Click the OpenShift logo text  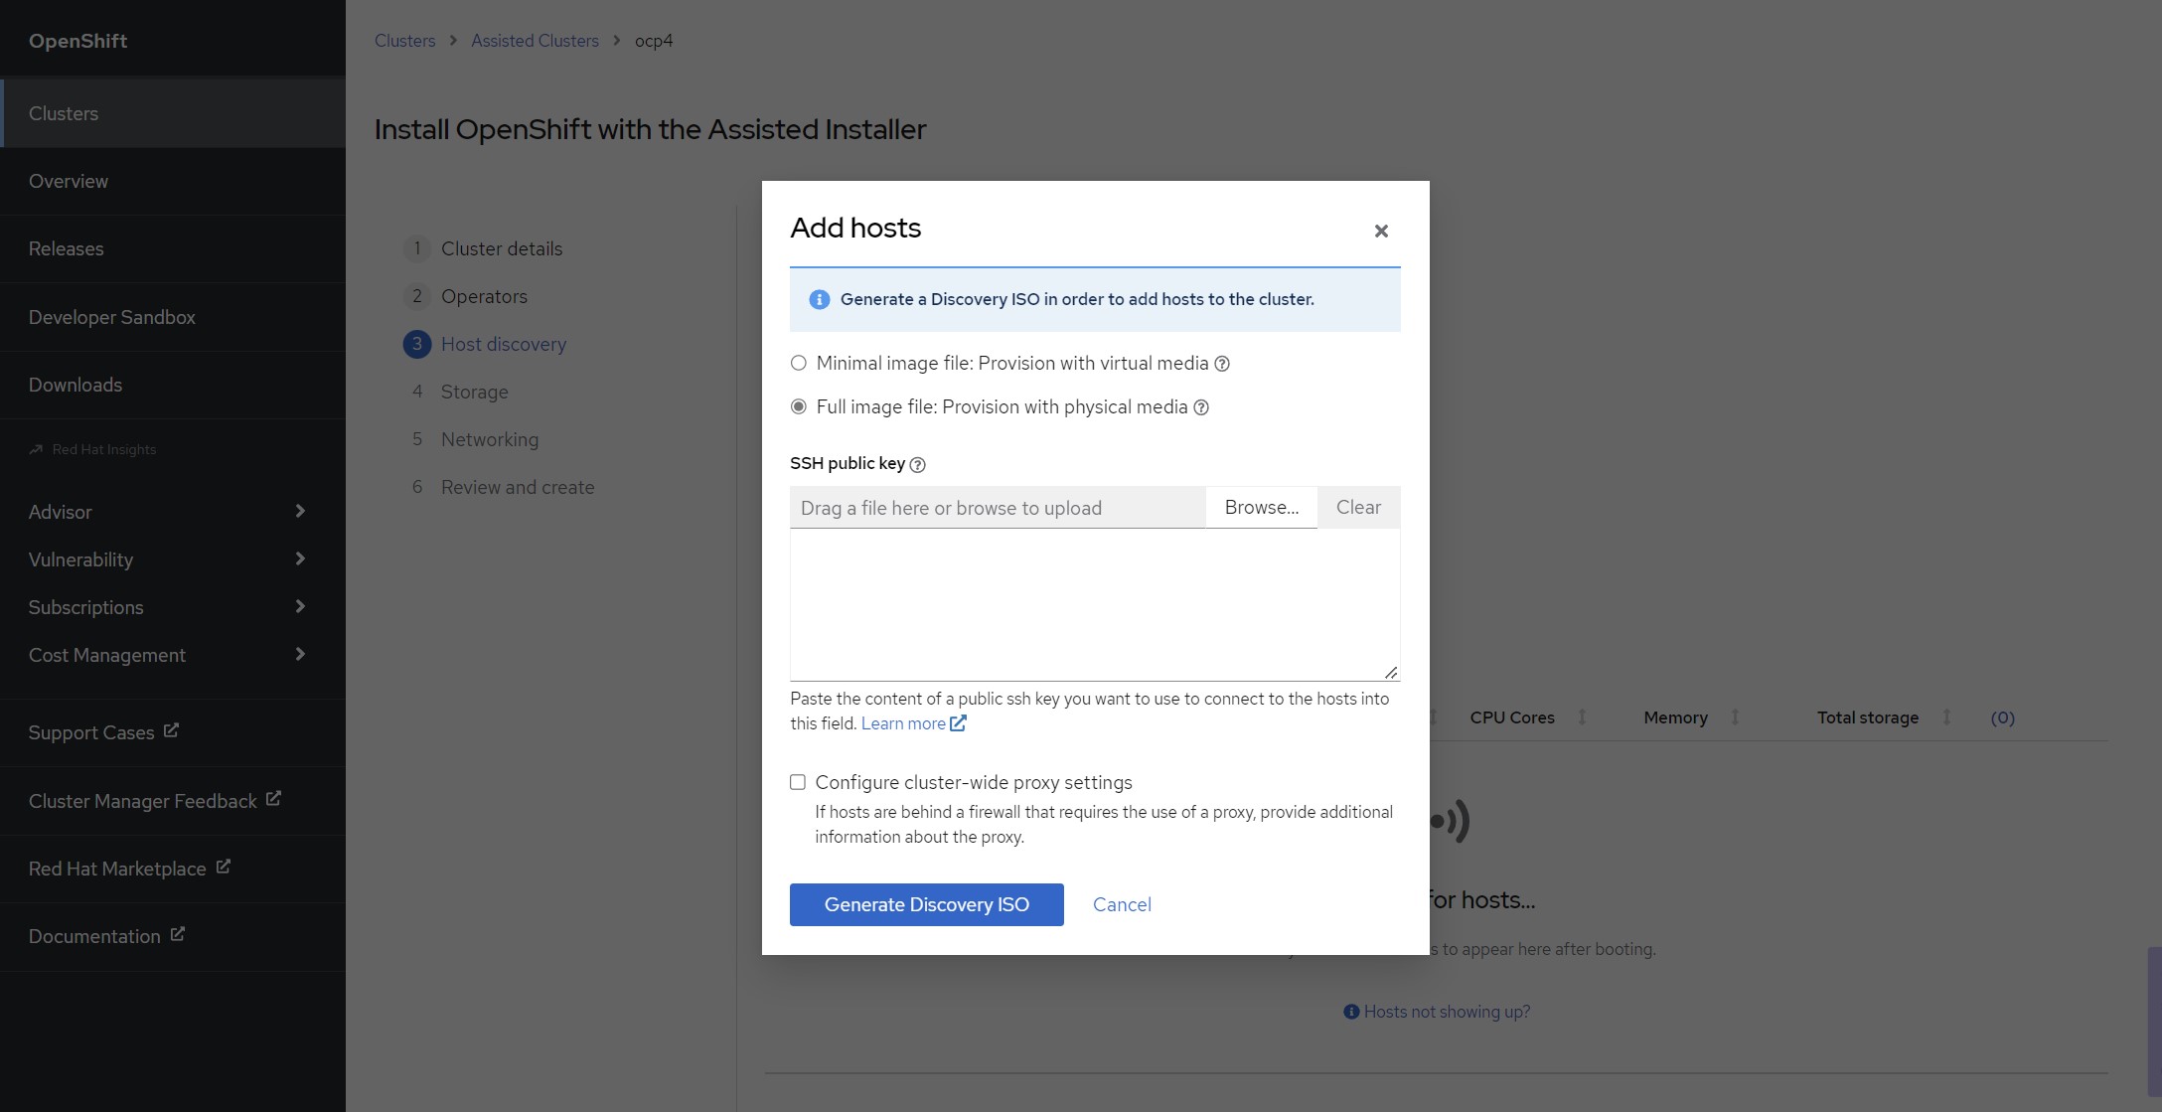click(77, 41)
